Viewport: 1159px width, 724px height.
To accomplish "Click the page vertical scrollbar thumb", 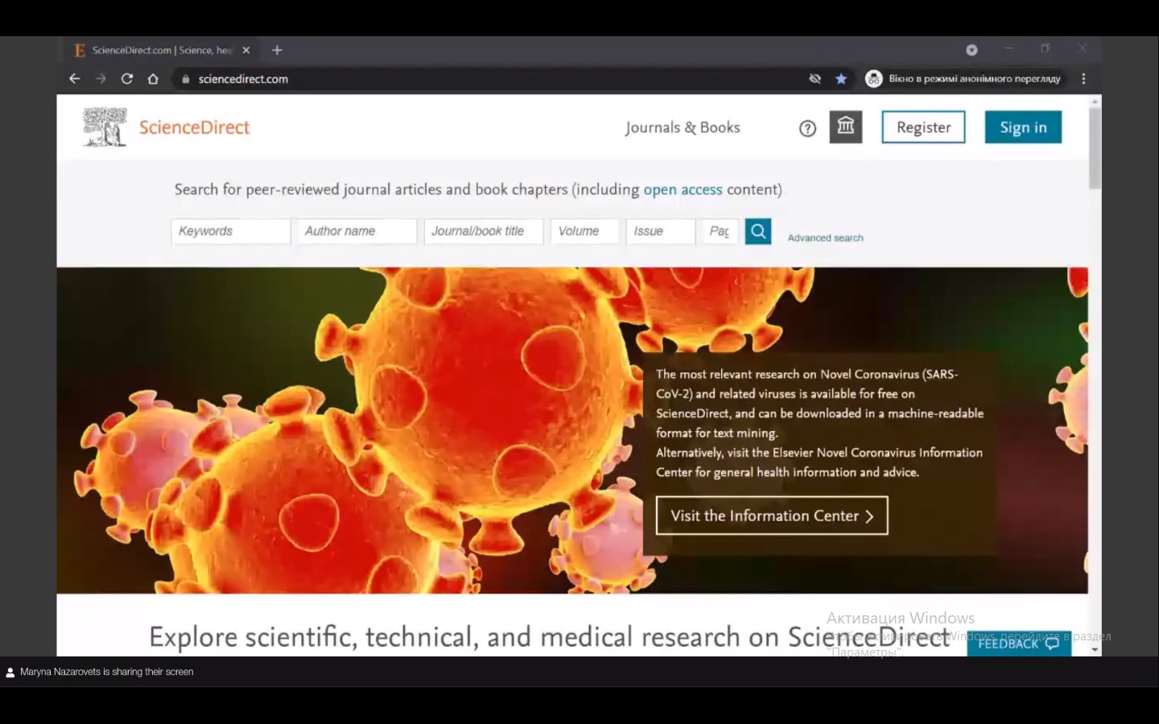I will 1095,148.
